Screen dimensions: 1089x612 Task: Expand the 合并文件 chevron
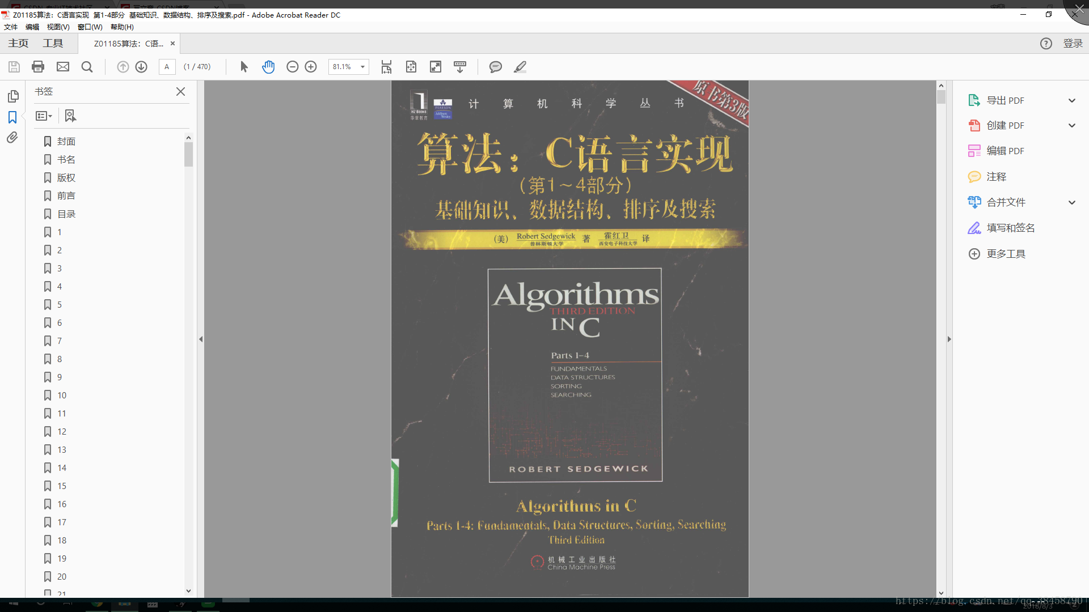point(1072,202)
